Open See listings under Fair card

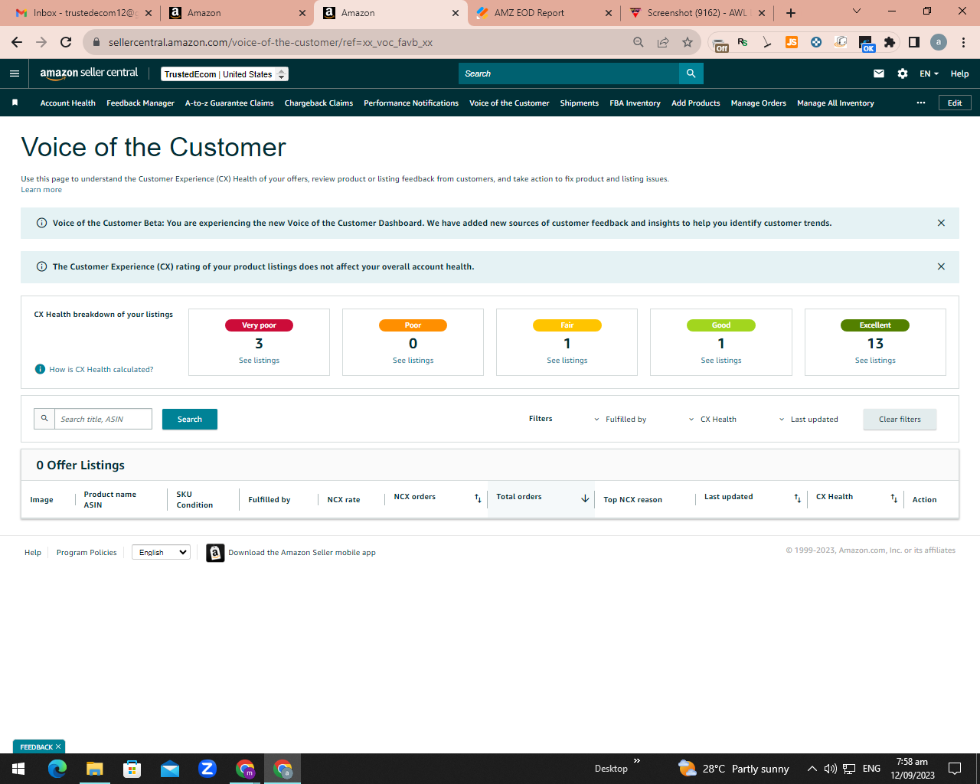(x=567, y=361)
